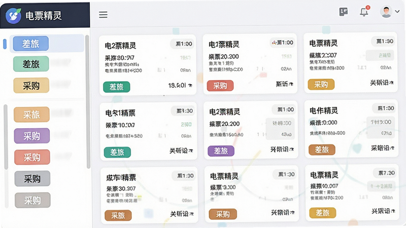Viewport: 406px width, 228px height.
Task: Open the detail arrow link beside the yellow 差旅 tag
Action: click(x=383, y=211)
